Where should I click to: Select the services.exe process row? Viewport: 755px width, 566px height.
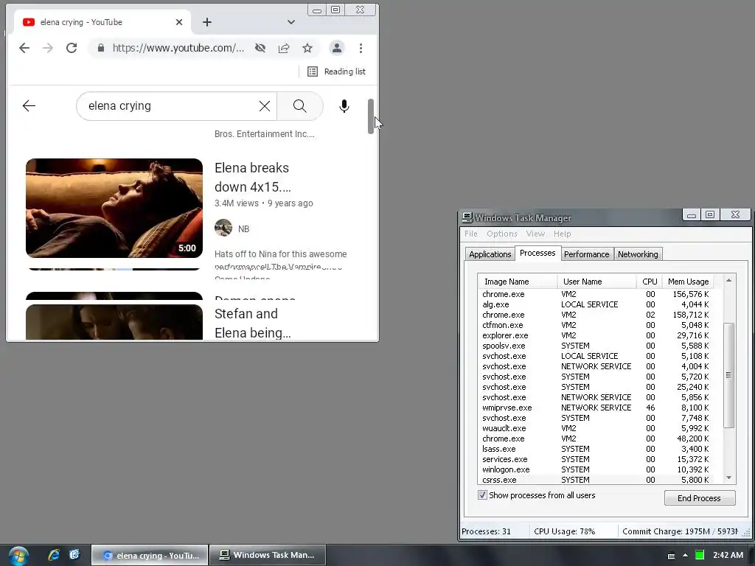(x=596, y=459)
